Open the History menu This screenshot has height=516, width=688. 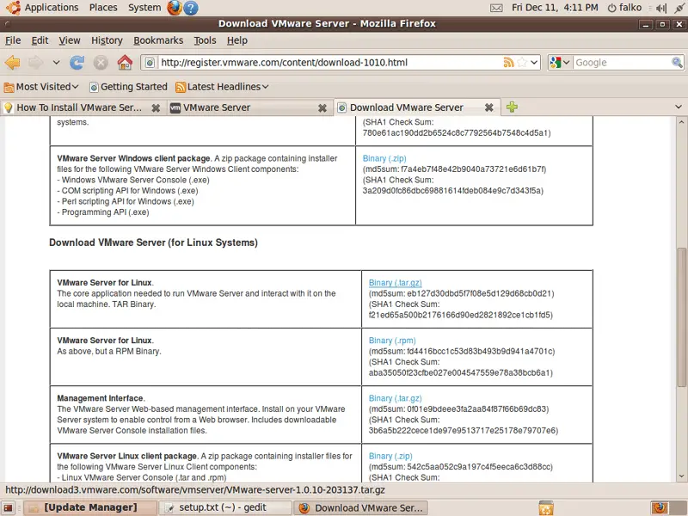107,40
